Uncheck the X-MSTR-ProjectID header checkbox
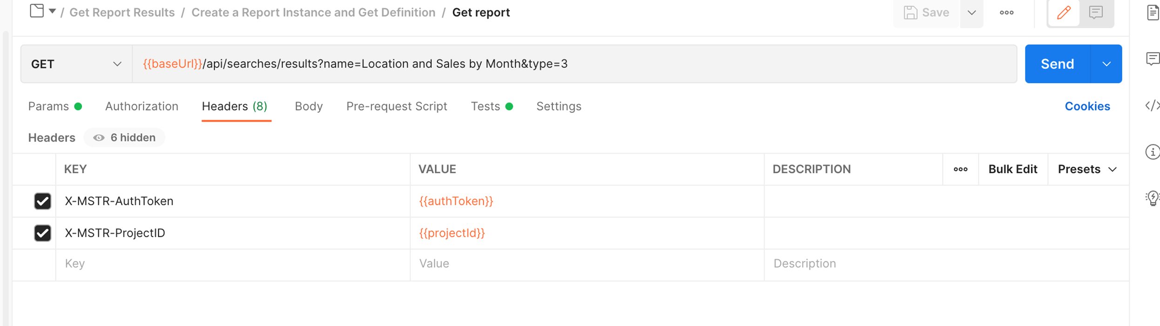 [42, 233]
